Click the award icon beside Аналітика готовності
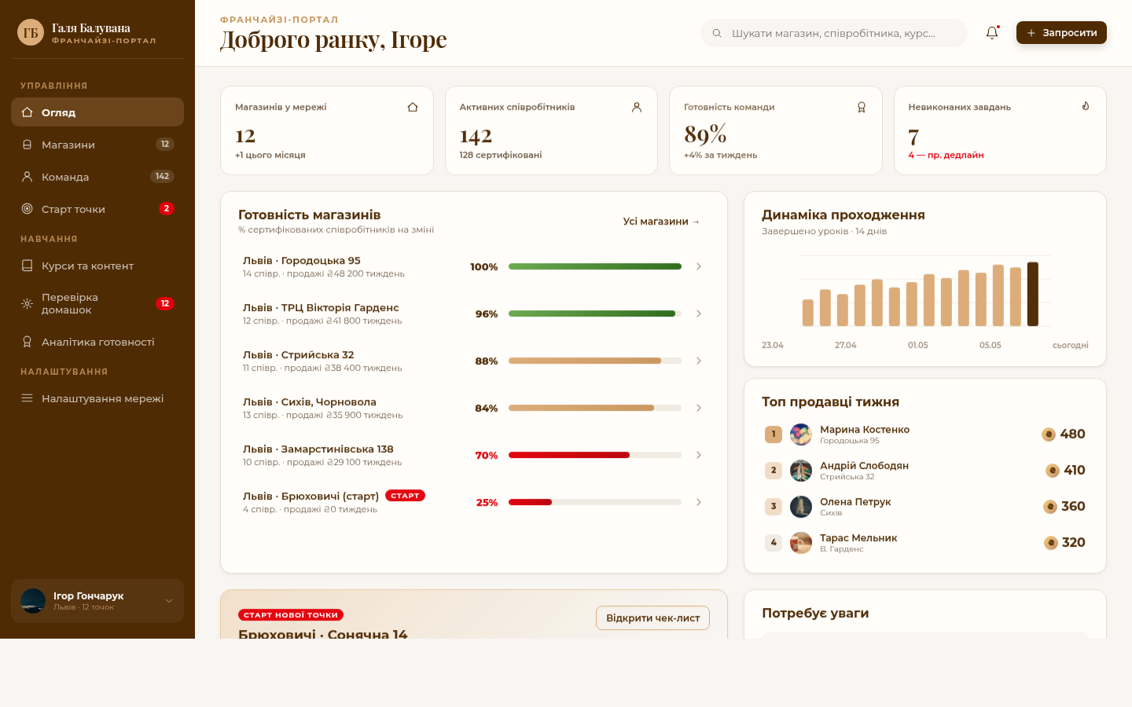 [x=28, y=342]
